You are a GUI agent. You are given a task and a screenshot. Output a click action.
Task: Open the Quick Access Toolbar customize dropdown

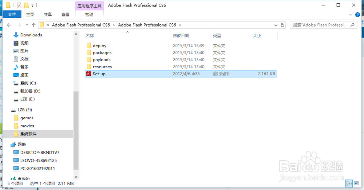pyautogui.click(x=32, y=5)
